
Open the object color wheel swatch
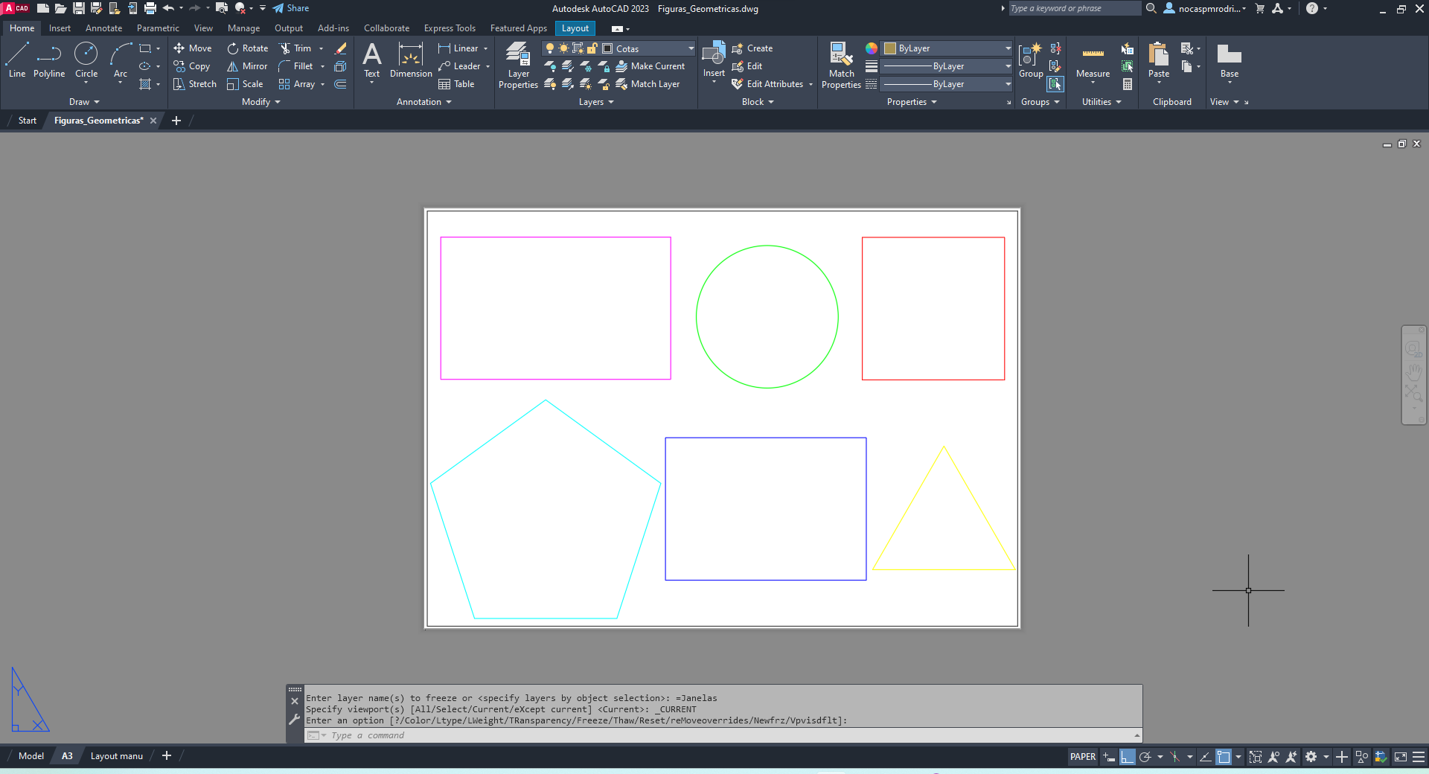click(x=872, y=48)
